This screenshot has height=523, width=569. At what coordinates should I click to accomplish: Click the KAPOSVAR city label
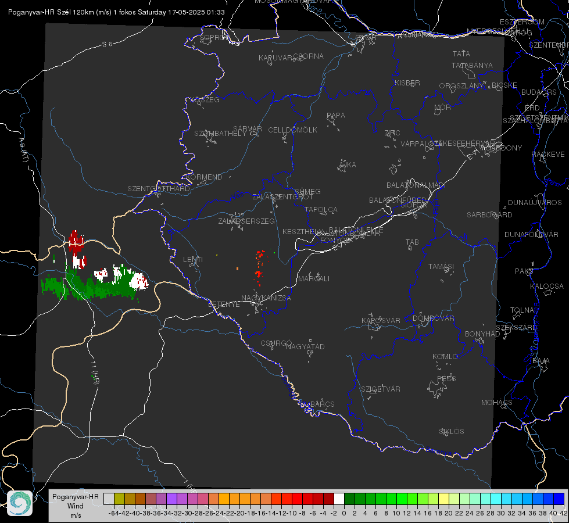[x=381, y=320]
